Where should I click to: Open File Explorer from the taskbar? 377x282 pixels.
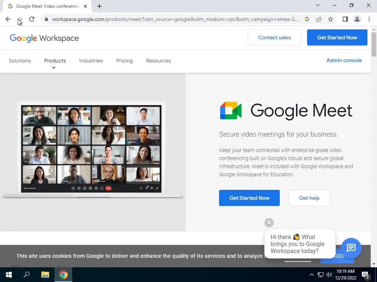point(45,275)
